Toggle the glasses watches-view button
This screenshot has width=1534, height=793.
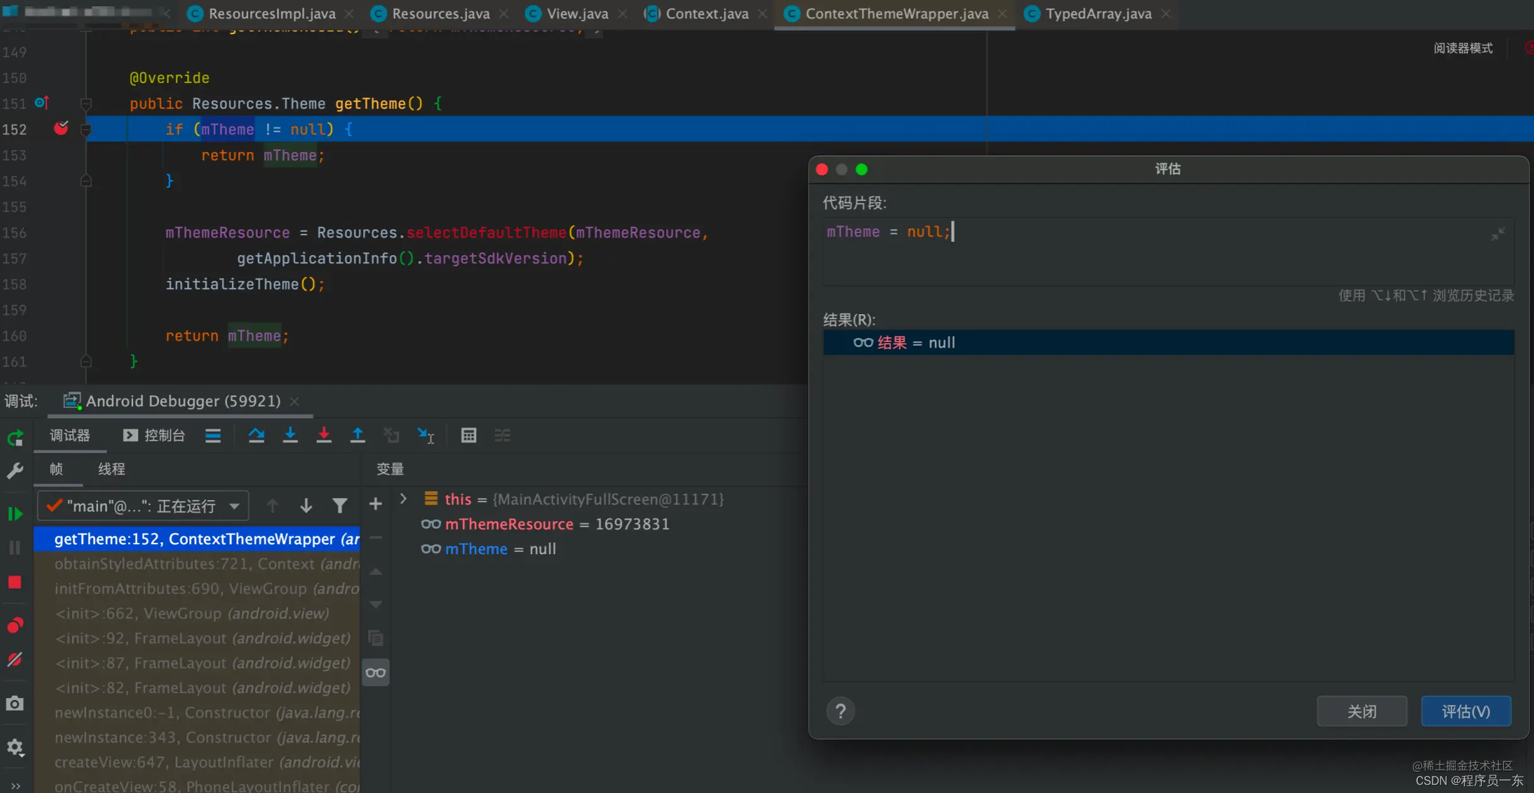376,673
